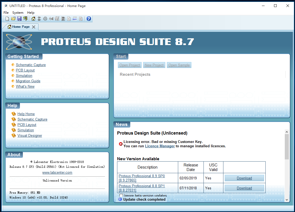Viewport: 295px width, 212px height.
Task: Click Open Project button
Action: 130,65
